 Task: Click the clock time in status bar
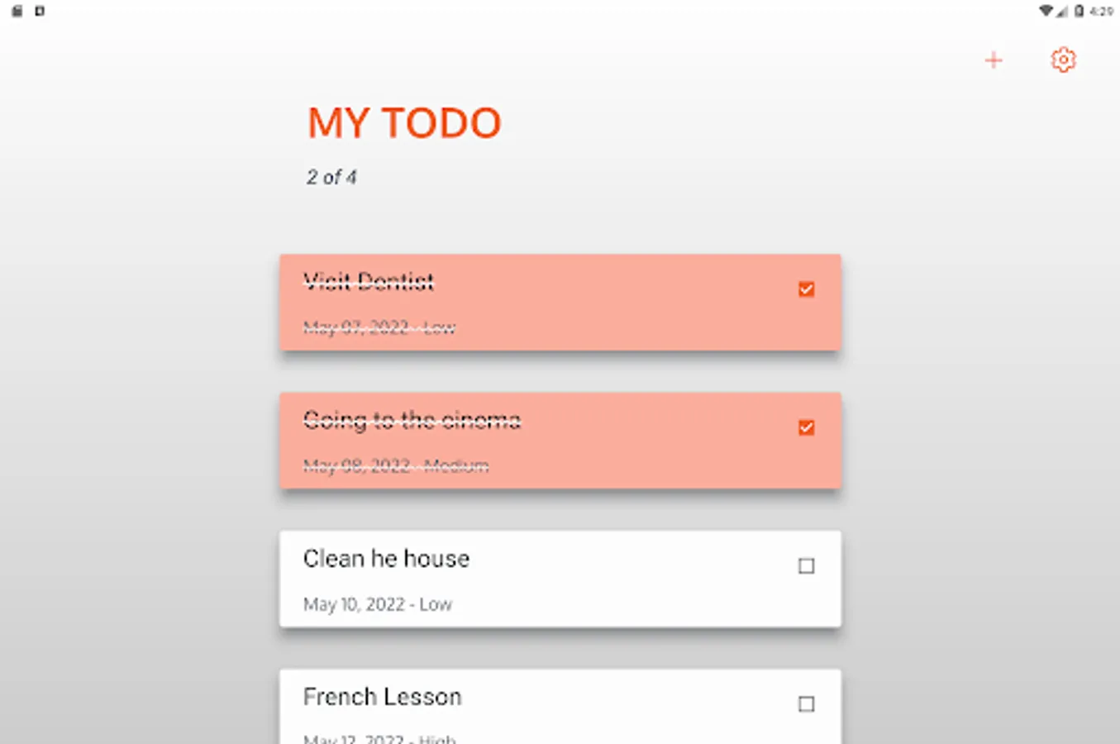tap(1101, 12)
